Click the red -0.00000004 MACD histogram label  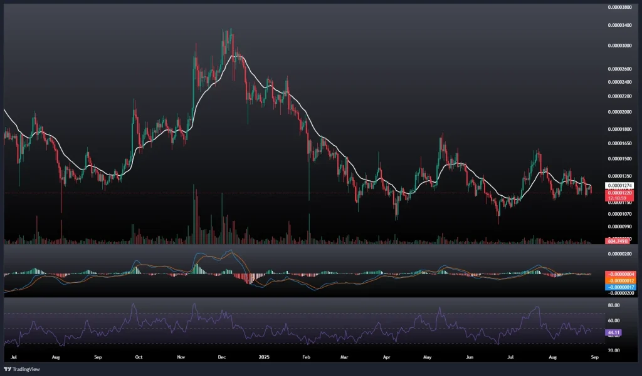pyautogui.click(x=619, y=274)
